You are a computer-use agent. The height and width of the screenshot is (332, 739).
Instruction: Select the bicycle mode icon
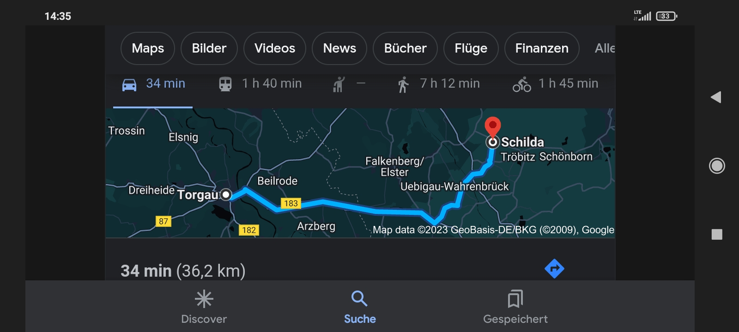pyautogui.click(x=522, y=84)
